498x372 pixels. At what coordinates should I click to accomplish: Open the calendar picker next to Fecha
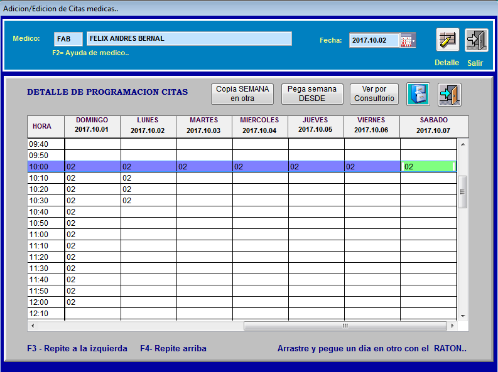(x=408, y=41)
